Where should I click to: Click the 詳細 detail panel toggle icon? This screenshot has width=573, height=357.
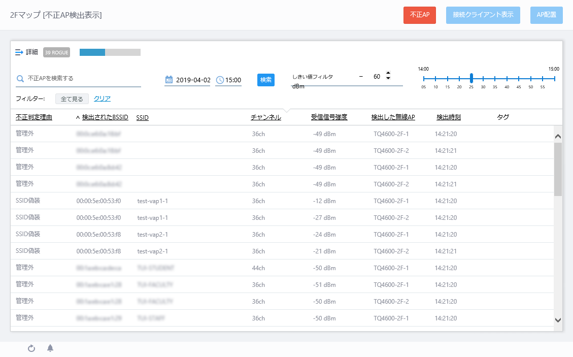click(19, 52)
